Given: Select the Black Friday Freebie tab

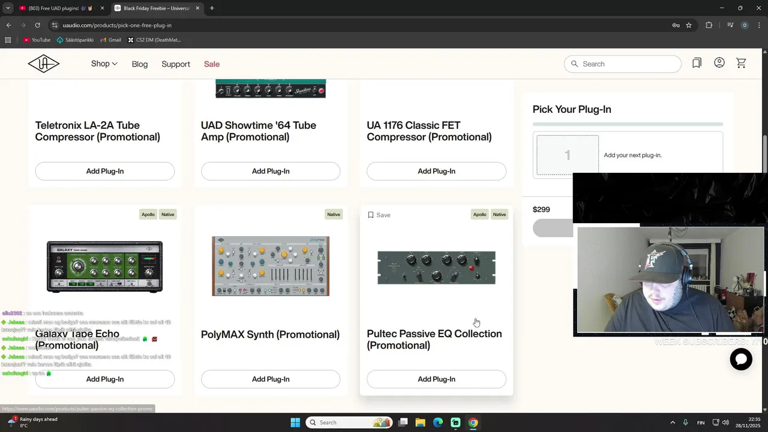Looking at the screenshot, I should pos(157,8).
